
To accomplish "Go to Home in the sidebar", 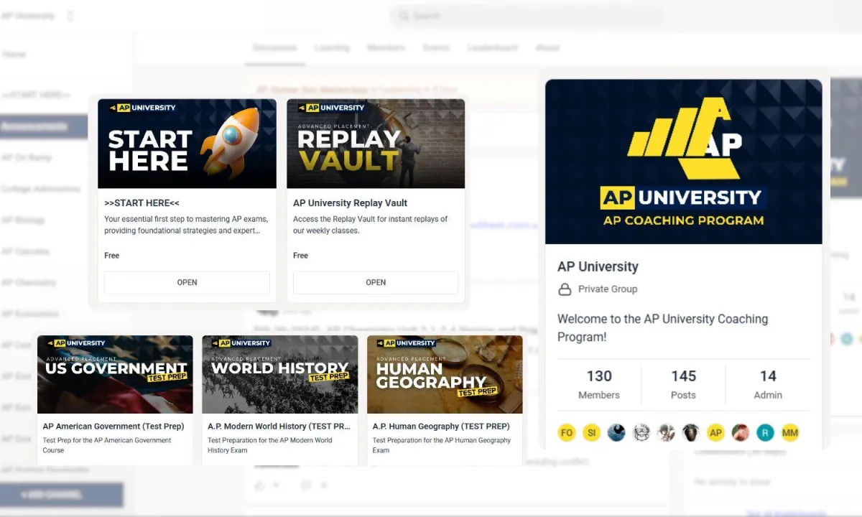I will coord(14,55).
